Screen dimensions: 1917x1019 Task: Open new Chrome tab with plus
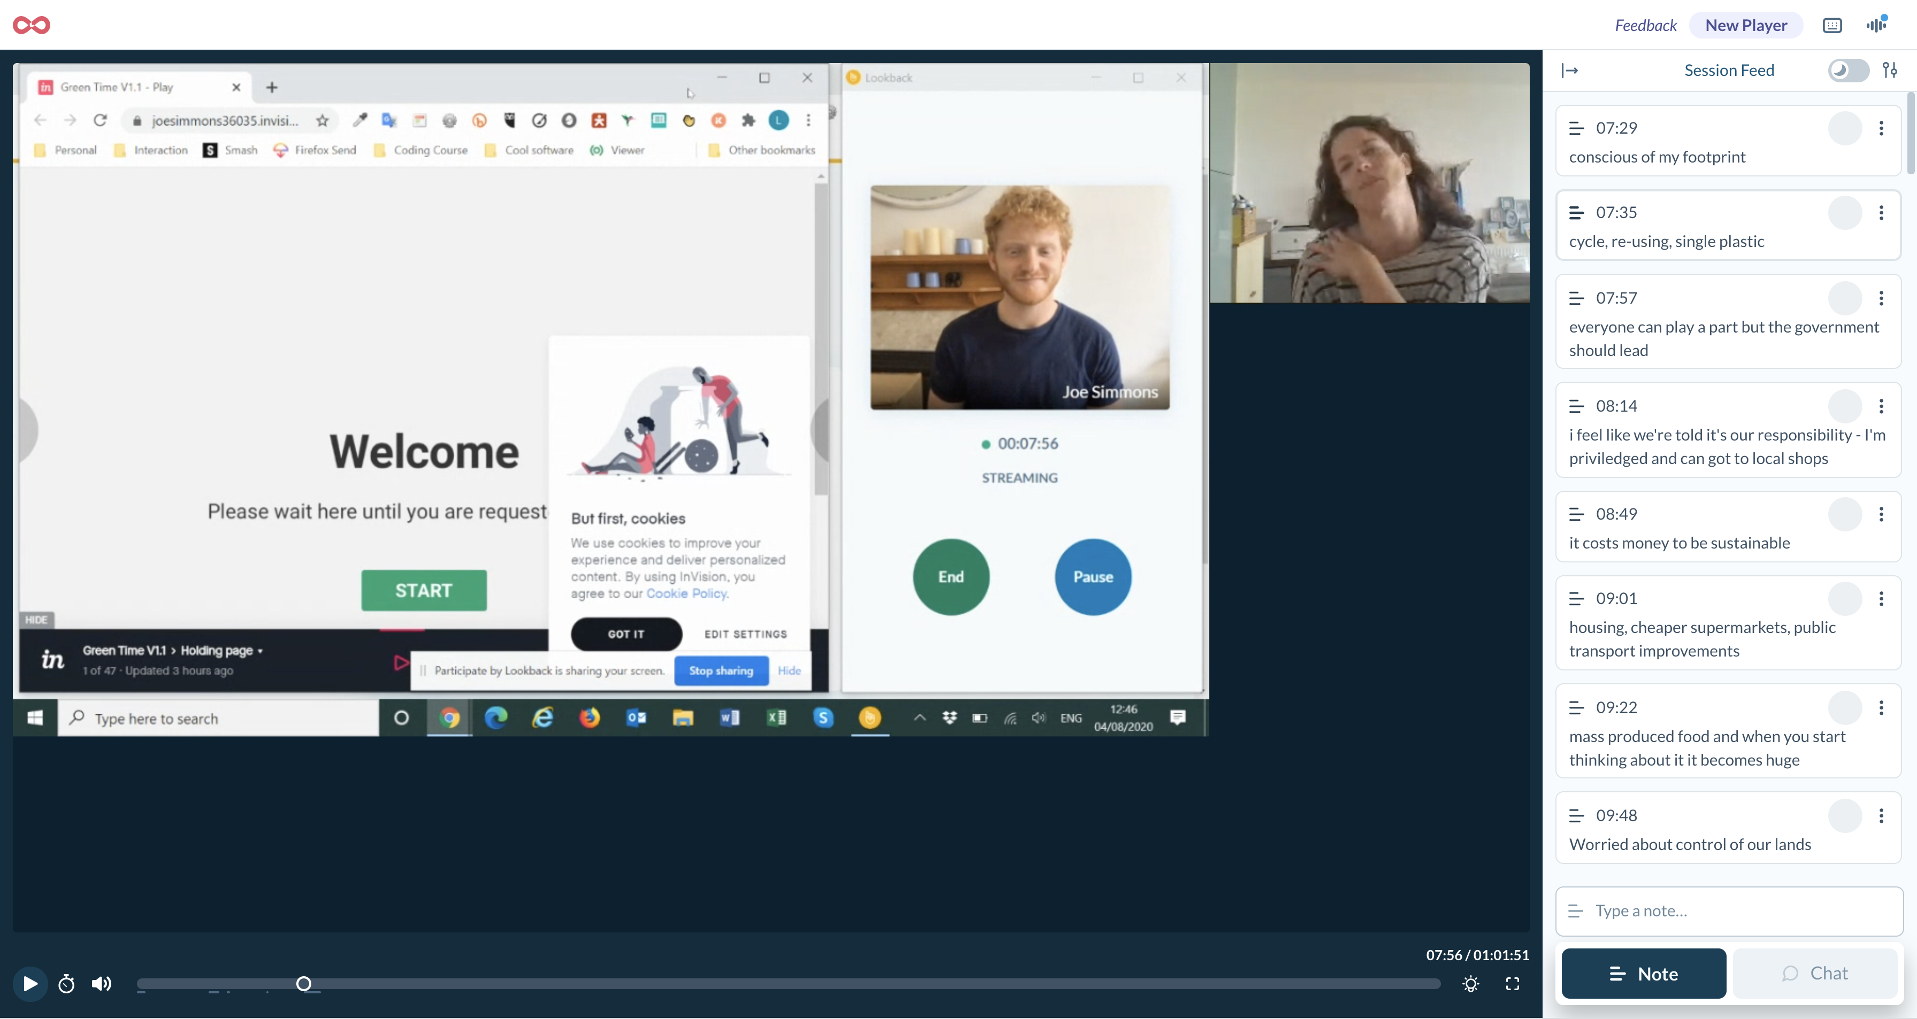(272, 87)
